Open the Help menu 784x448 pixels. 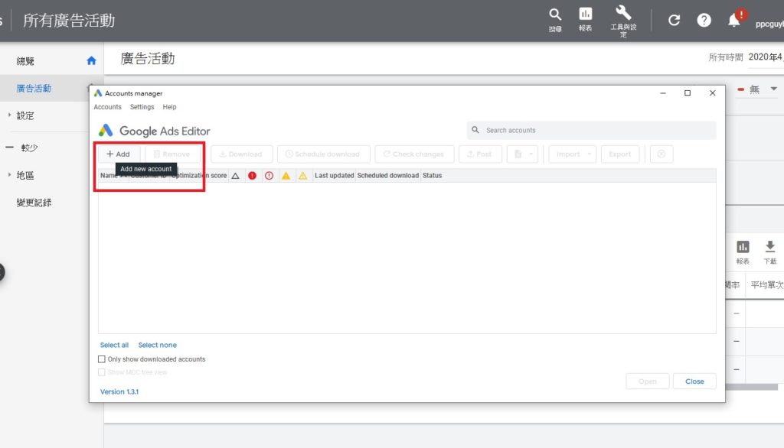point(169,107)
